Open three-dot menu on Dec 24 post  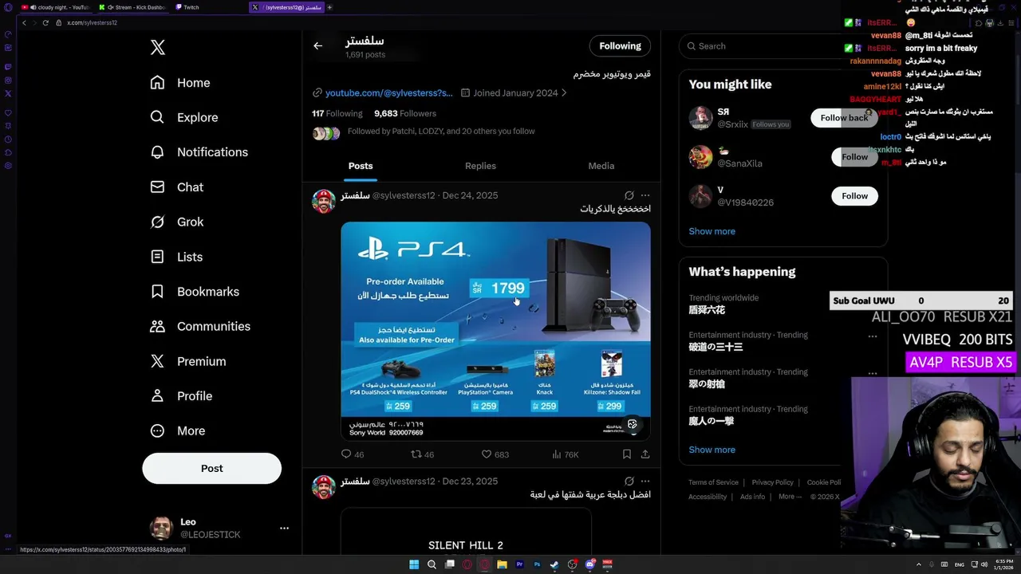click(645, 195)
